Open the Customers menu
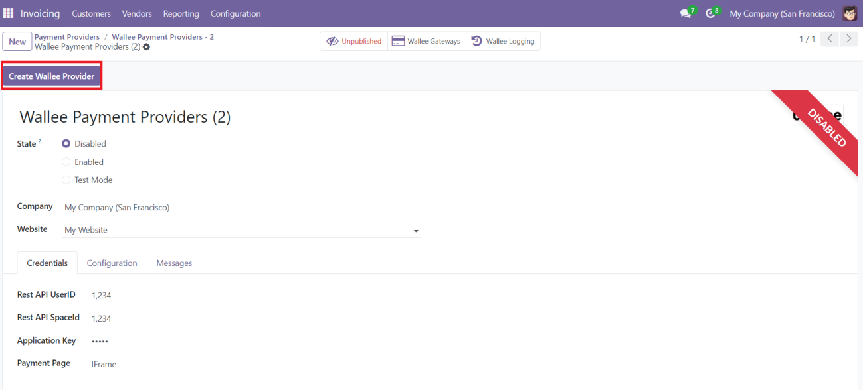The width and height of the screenshot is (863, 390). 91,13
